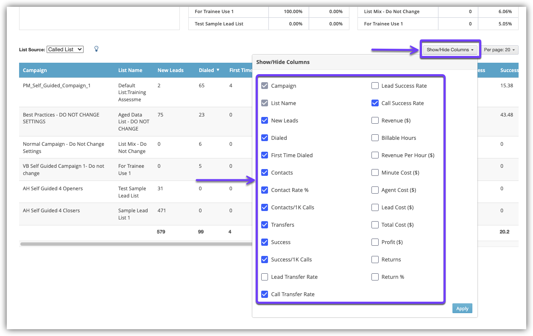
Task: Toggle Contact Rate % checkbox
Action: point(265,190)
